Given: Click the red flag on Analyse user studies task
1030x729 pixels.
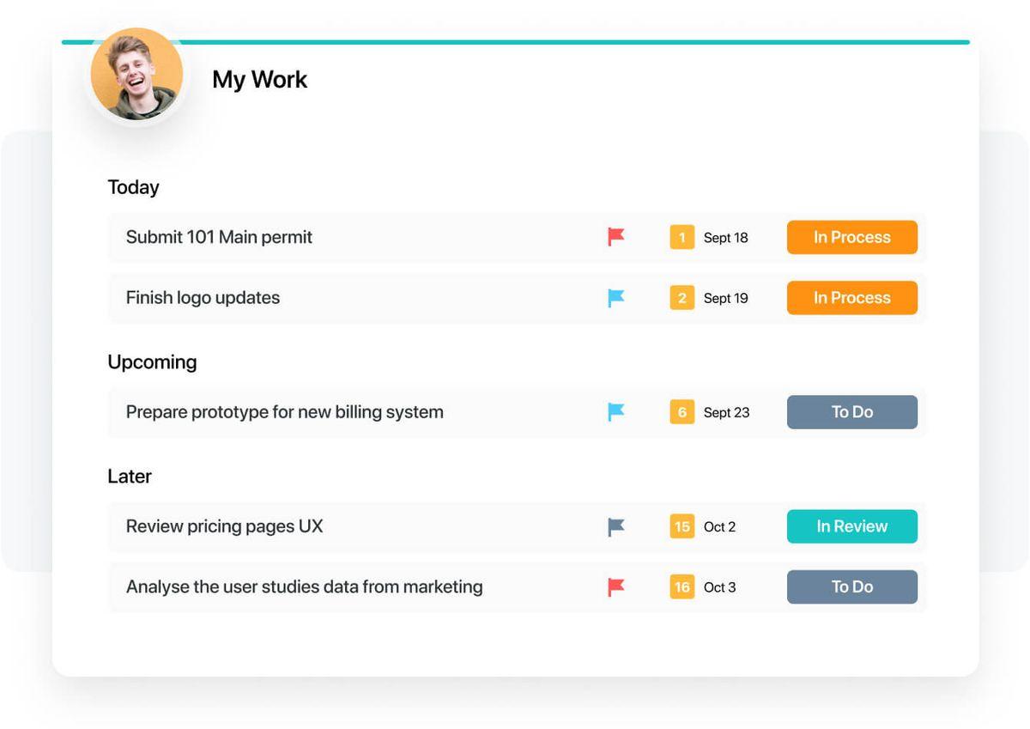Looking at the screenshot, I should (616, 587).
